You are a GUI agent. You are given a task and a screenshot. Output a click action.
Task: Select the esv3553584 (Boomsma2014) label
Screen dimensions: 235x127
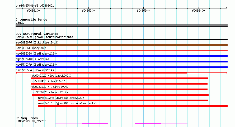(x=35, y=70)
